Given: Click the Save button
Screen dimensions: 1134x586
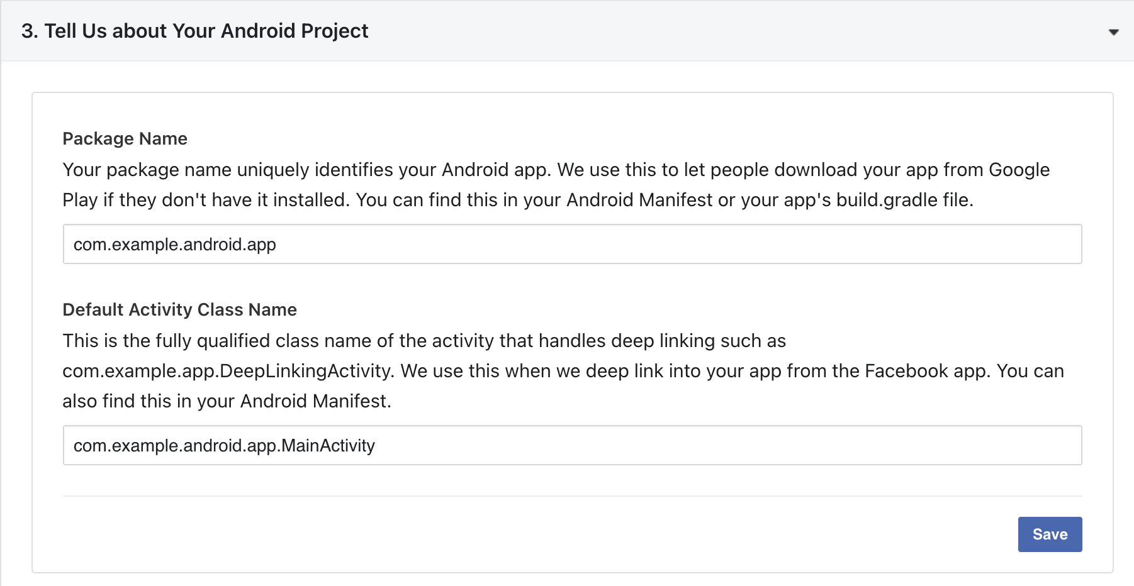Looking at the screenshot, I should click(1049, 534).
